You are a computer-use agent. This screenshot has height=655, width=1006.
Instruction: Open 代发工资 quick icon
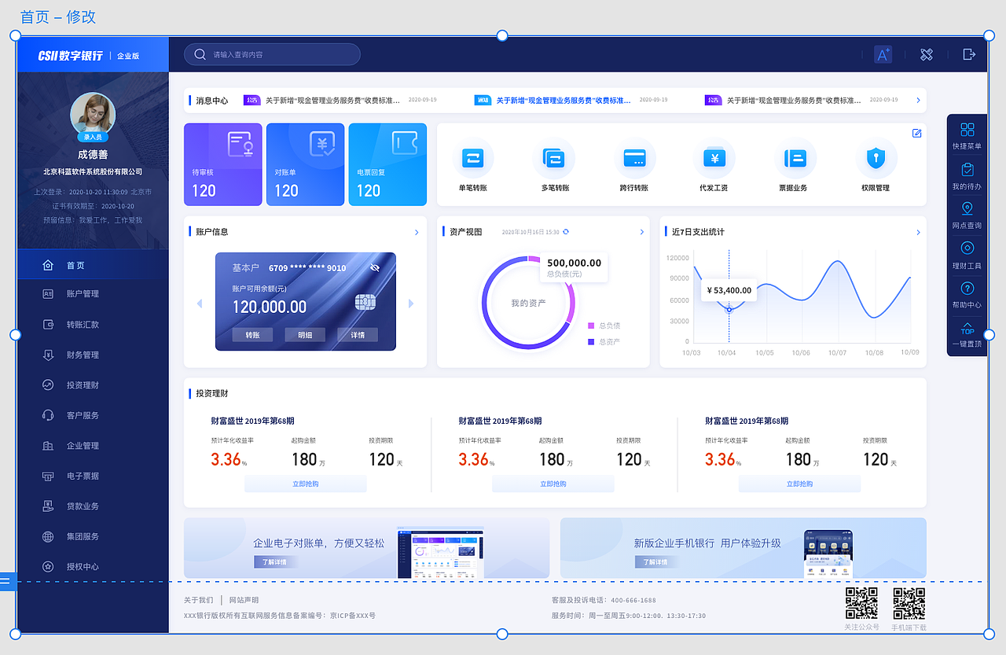coord(714,159)
